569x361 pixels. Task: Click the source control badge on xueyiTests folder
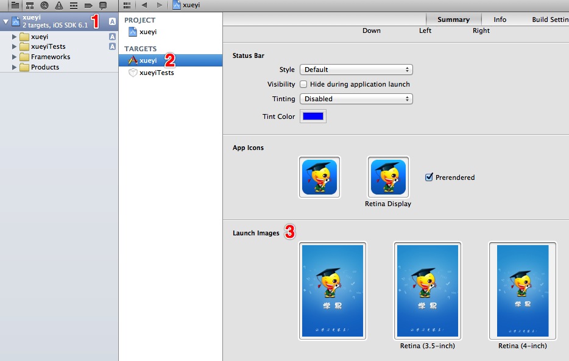[113, 46]
